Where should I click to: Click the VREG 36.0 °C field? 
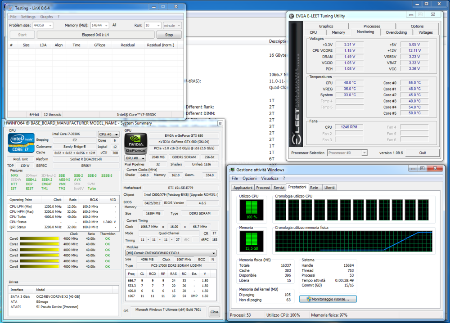click(350, 89)
